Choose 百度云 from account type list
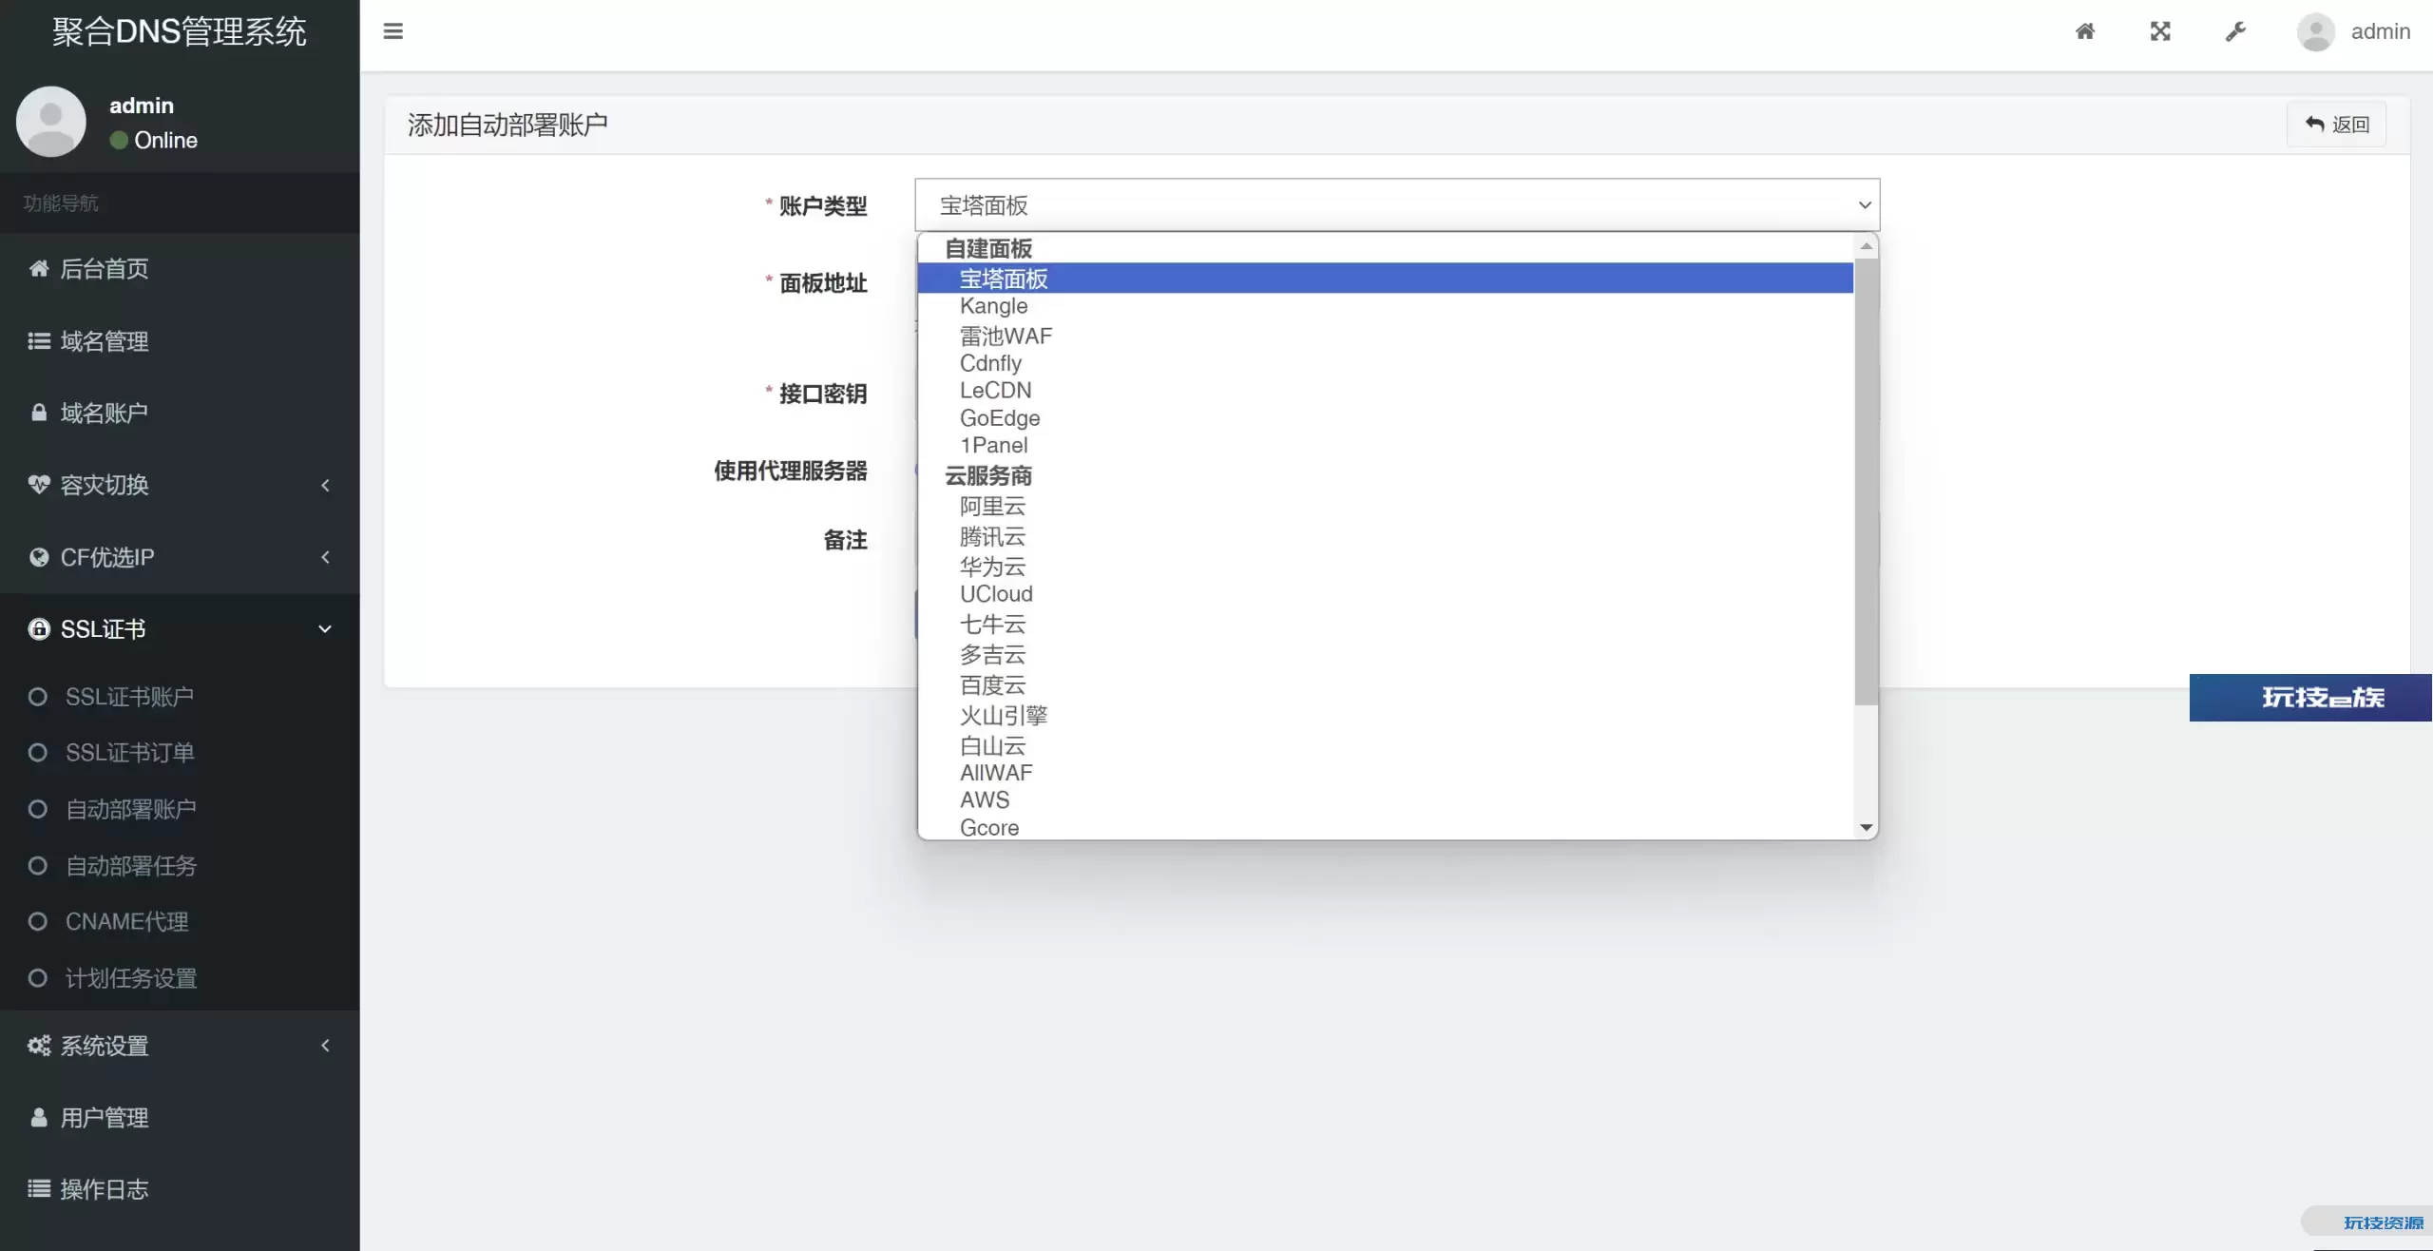 (x=1386, y=684)
